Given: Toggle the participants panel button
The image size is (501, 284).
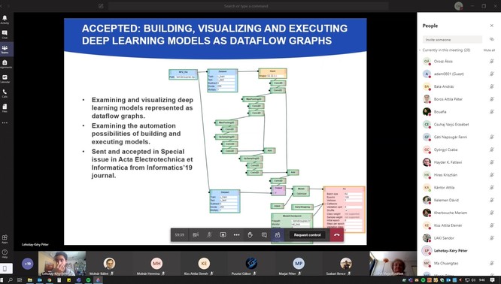Looking at the screenshot, I should pos(278,235).
